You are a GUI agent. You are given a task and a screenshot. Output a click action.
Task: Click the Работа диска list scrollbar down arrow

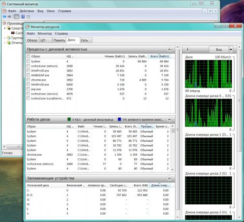(172, 170)
